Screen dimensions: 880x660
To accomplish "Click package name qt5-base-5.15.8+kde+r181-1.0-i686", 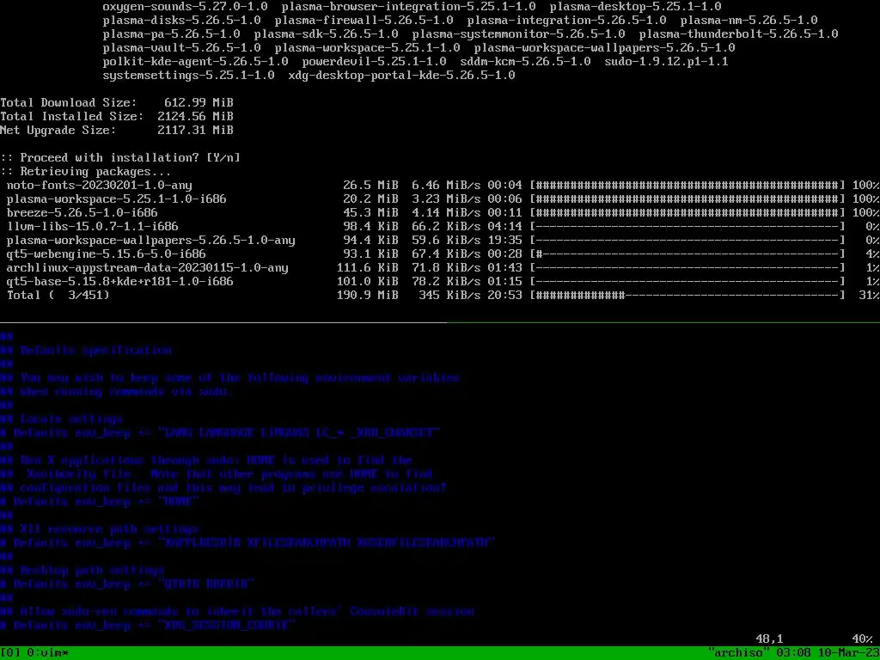I will (x=120, y=281).
